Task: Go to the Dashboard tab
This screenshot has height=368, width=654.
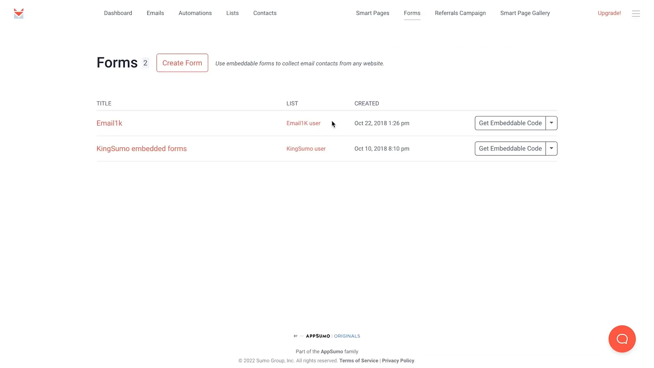Action: coord(118,13)
